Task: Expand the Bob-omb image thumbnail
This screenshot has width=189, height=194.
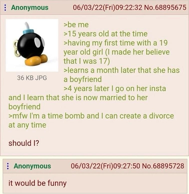Action: point(32,45)
